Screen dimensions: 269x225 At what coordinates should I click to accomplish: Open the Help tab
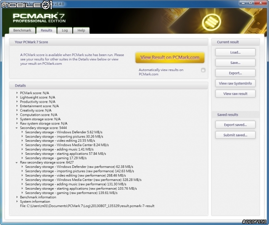81,30
